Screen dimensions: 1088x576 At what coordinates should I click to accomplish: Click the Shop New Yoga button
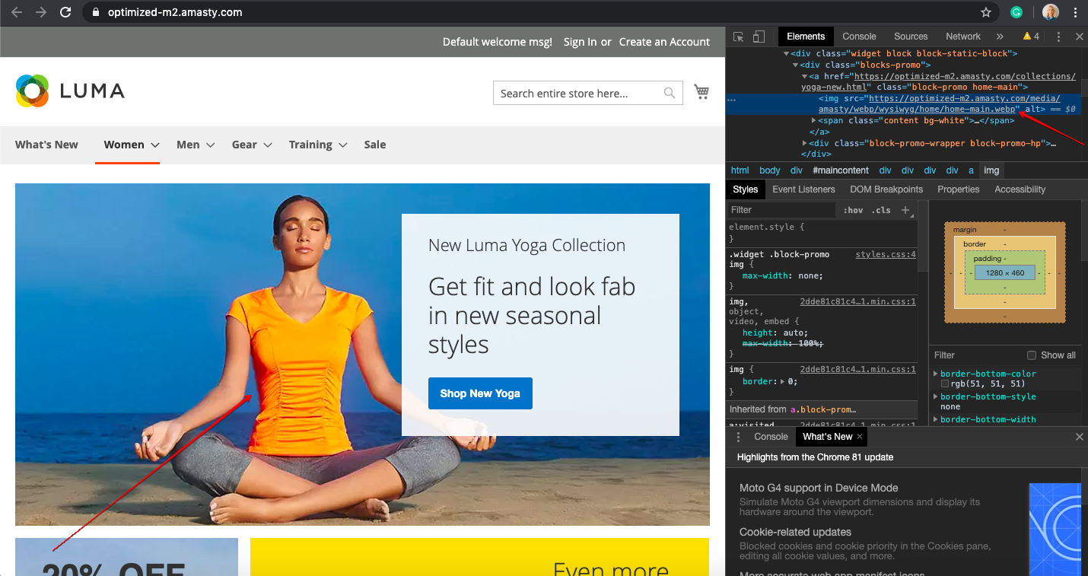480,393
